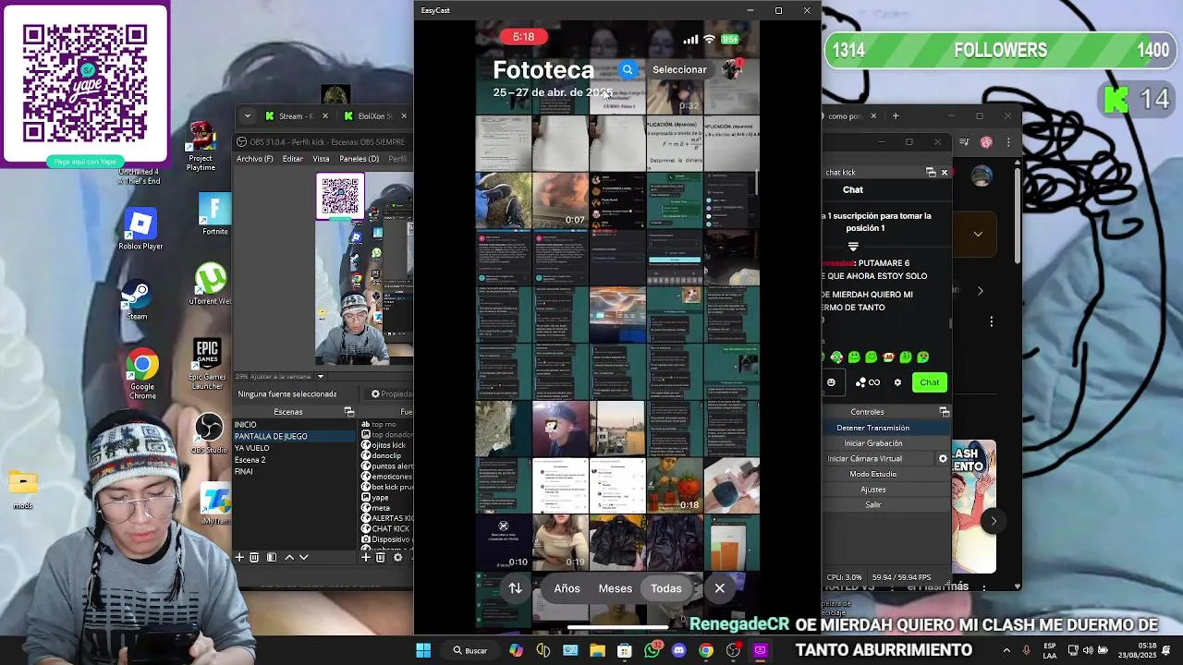Open the Epic Games Launcher shortcut

click(x=207, y=364)
